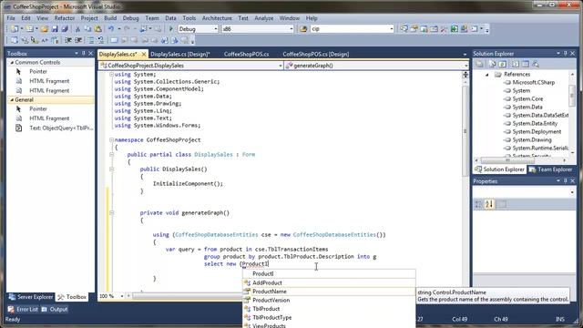Open the Debug configuration dropdown
Image resolution: width=583 pixels, height=328 pixels.
coord(216,29)
